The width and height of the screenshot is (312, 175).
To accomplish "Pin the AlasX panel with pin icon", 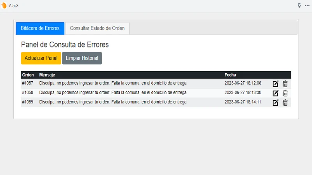I will pos(299,5).
